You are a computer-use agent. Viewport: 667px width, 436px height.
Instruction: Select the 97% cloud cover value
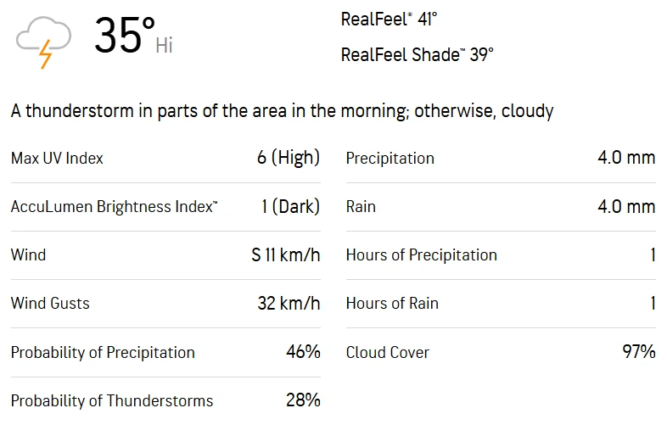(638, 351)
